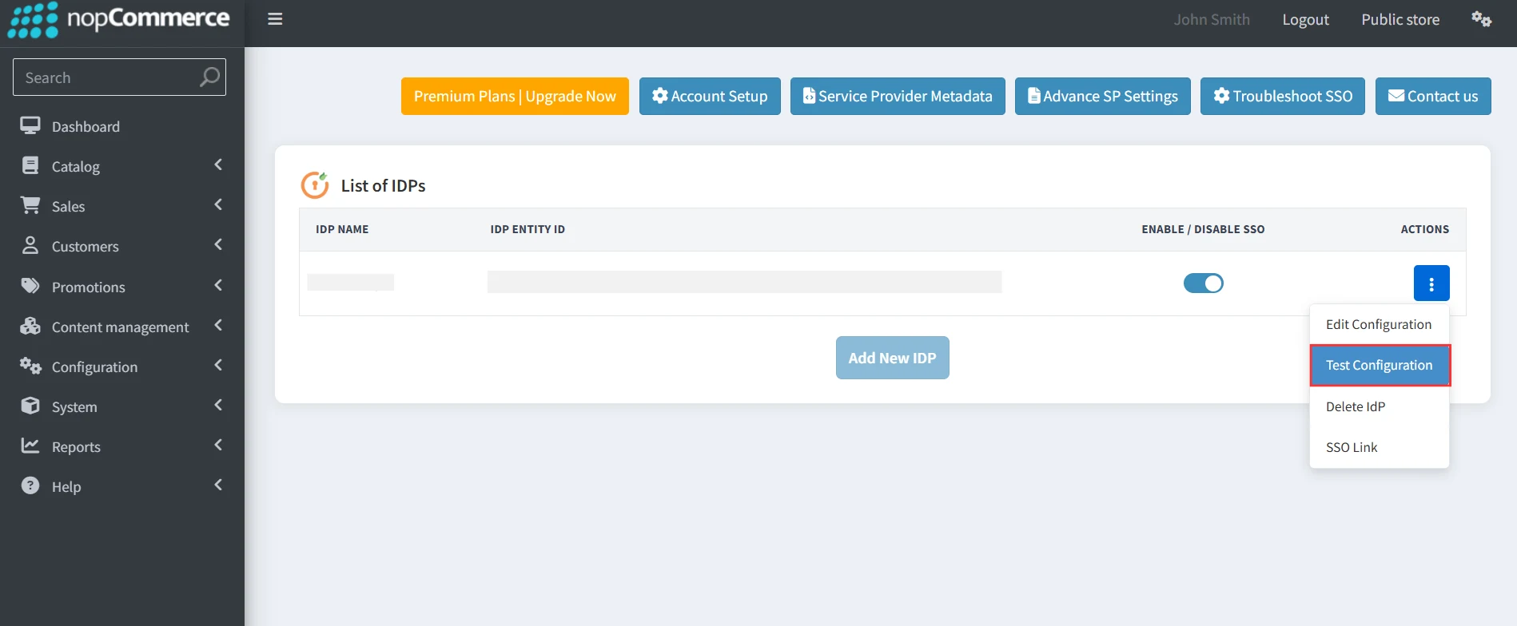The image size is (1517, 626).
Task: Open Reports sidebar label
Action: click(76, 446)
